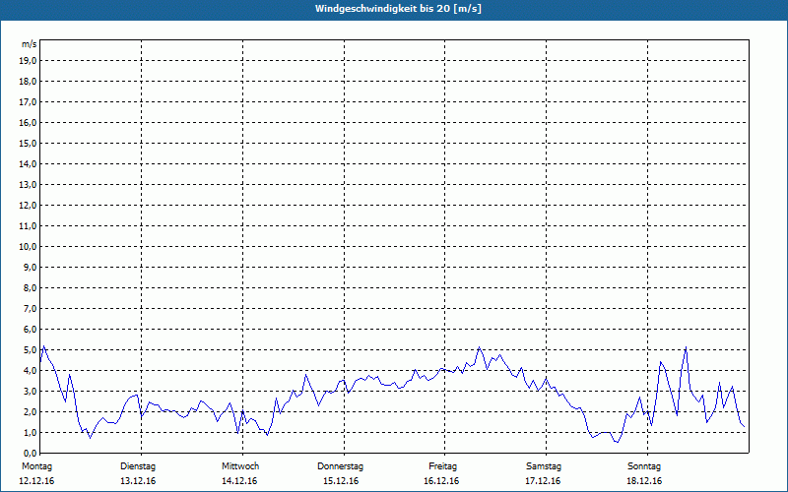
Task: Select the 'Donnerstag' day label
Action: click(340, 466)
